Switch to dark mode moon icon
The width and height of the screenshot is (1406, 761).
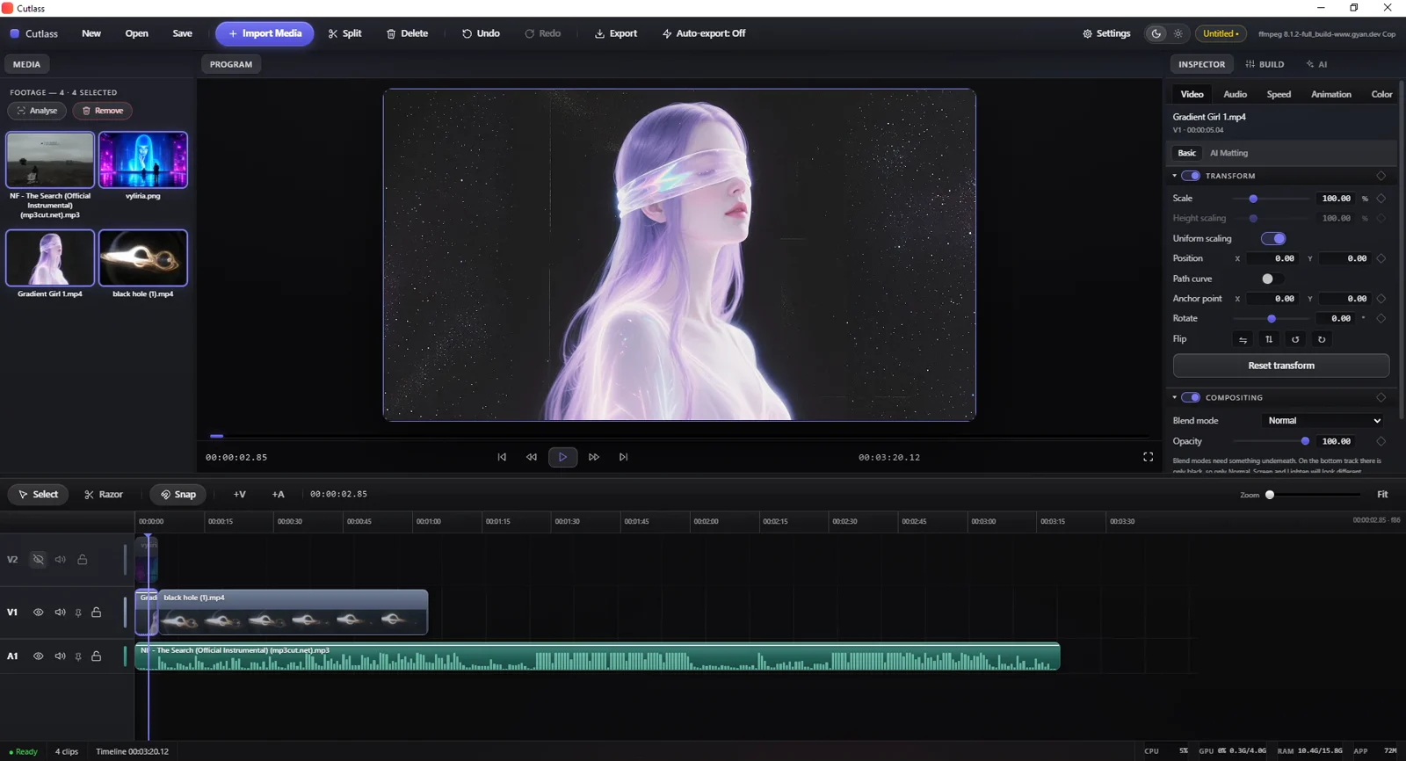pos(1156,33)
